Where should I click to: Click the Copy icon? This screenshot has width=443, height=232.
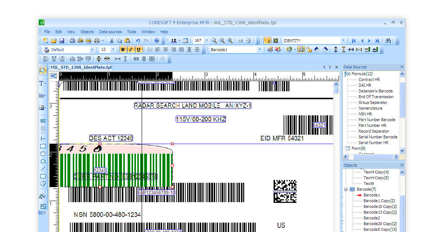(x=119, y=41)
